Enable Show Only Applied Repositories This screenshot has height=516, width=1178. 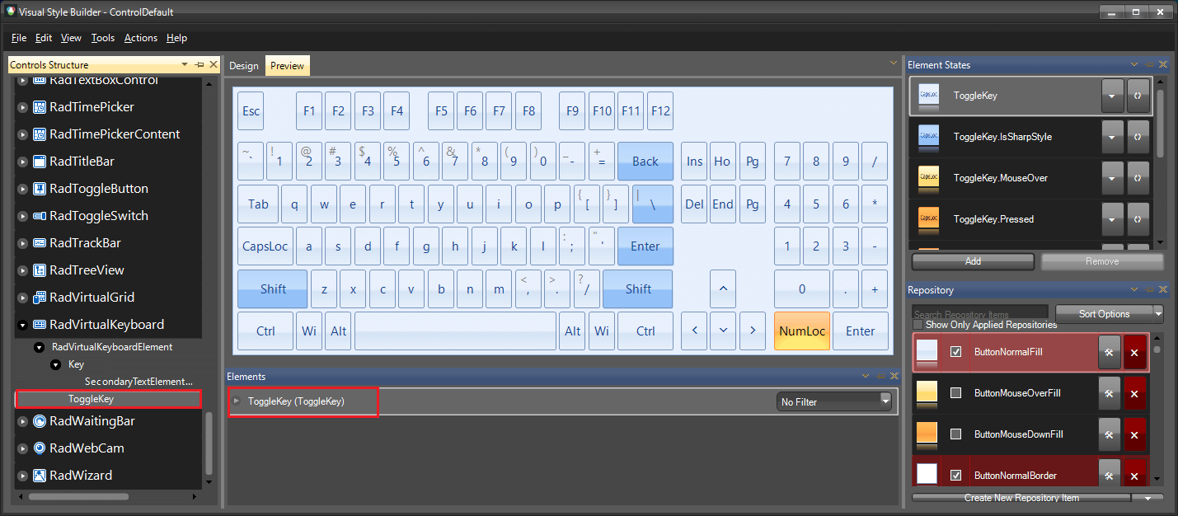[x=918, y=325]
